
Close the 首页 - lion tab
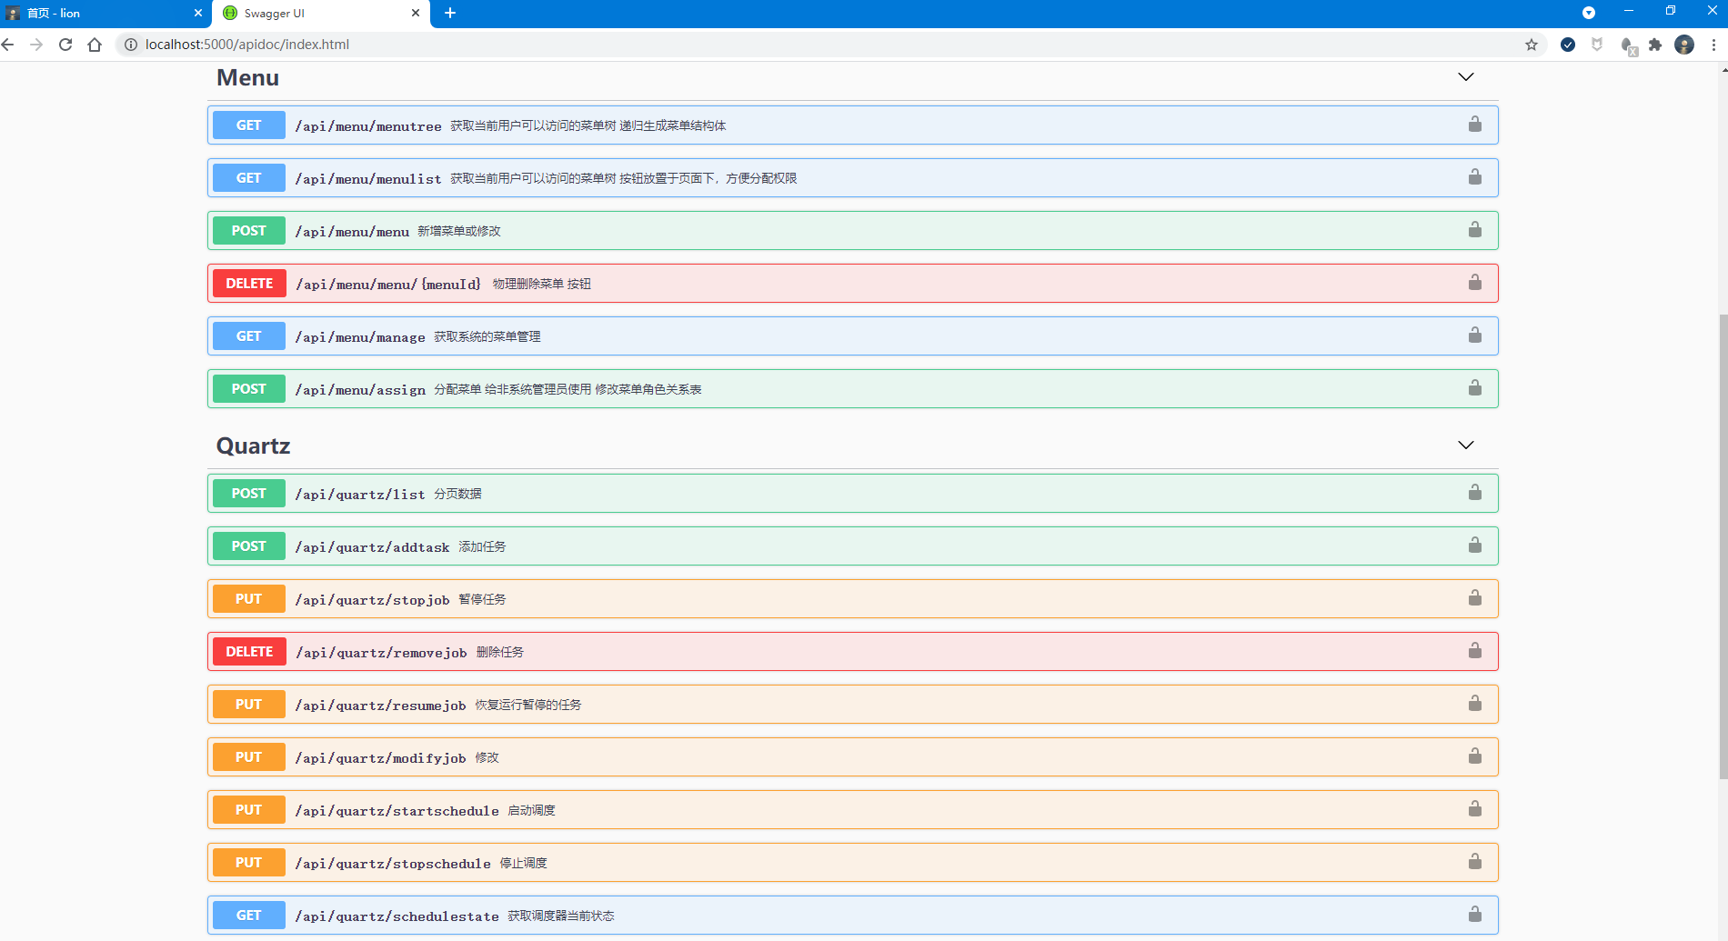[198, 13]
